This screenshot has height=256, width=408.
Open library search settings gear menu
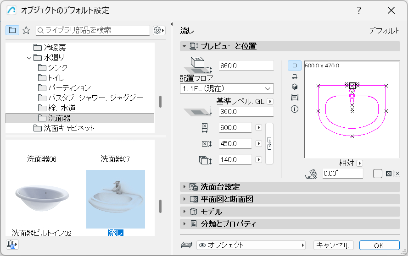click(x=159, y=30)
